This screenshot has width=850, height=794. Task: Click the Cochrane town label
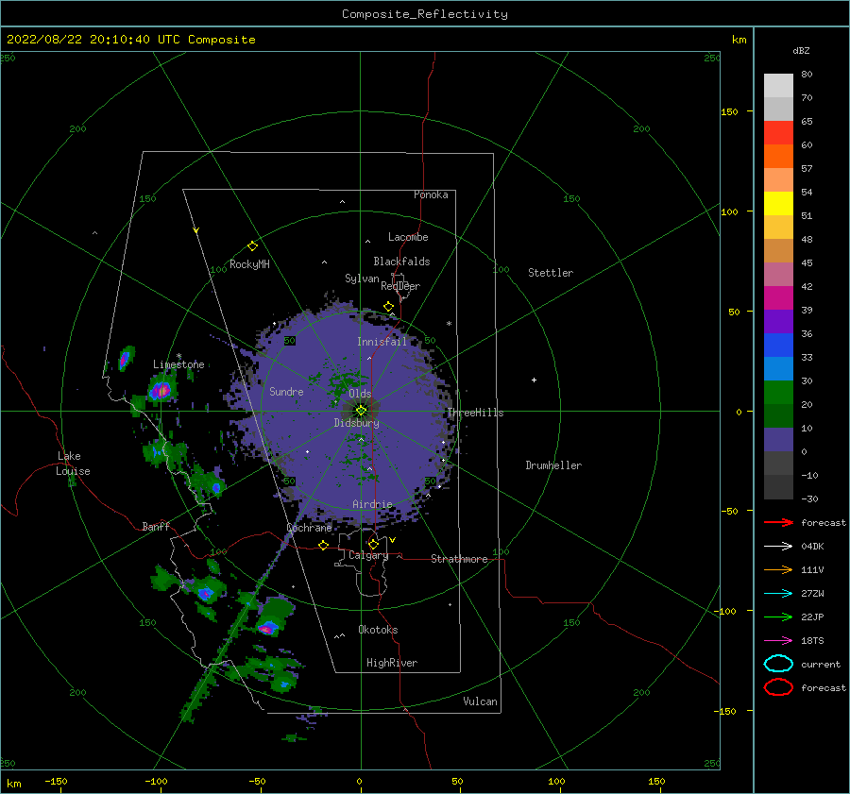click(x=309, y=528)
